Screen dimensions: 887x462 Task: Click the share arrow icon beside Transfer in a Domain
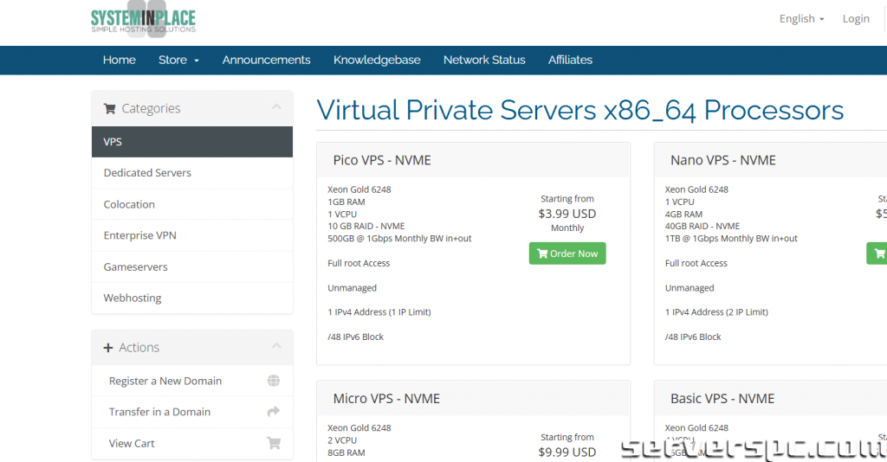tap(274, 412)
